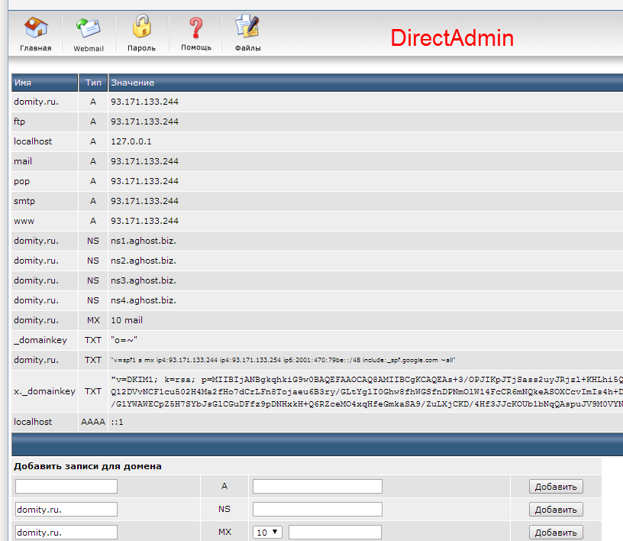Screen dimensions: 623x541
Task: Click the Добавить button for the NS record
Action: point(556,510)
